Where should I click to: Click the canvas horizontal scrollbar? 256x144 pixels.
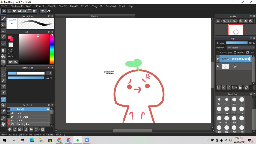[133, 130]
